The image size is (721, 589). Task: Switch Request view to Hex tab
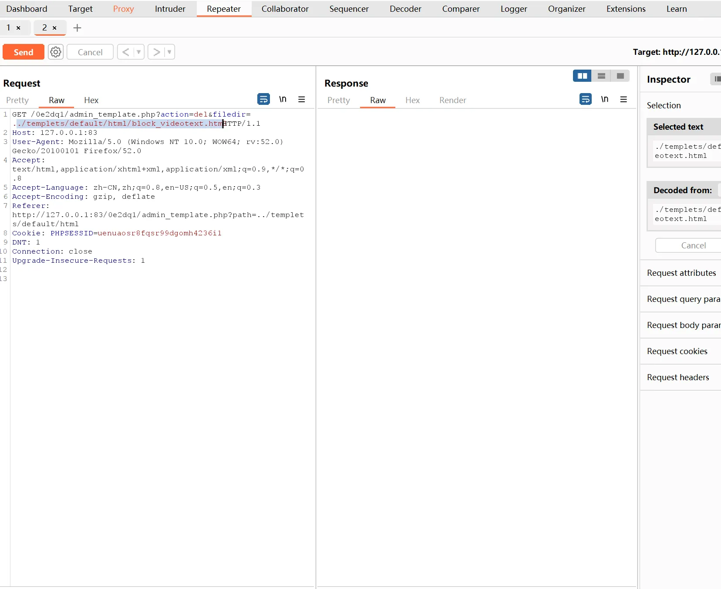(91, 100)
